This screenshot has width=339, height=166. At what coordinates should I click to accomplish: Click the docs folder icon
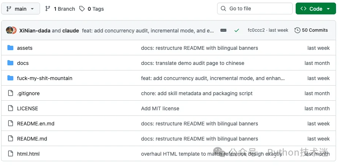click(10, 63)
